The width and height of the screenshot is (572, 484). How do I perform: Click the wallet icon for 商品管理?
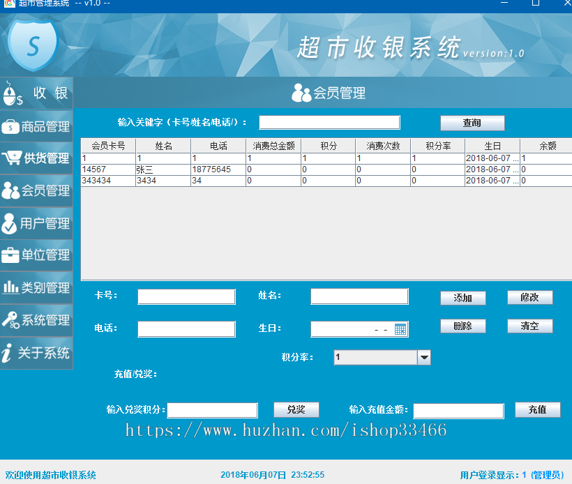tap(11, 127)
